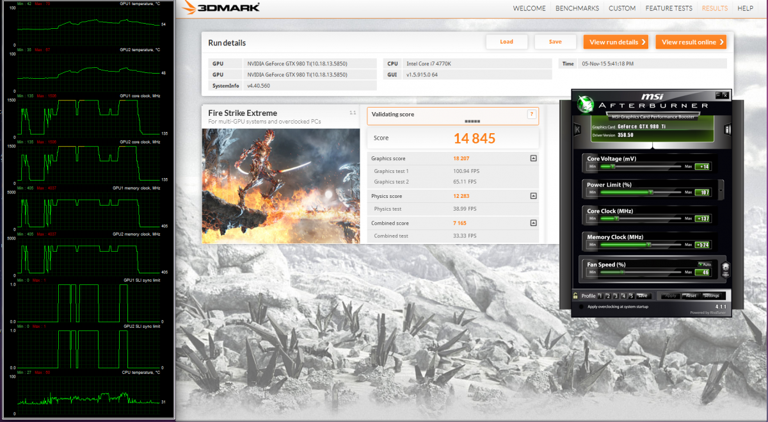Click the Memory Clock +524 value field

702,245
